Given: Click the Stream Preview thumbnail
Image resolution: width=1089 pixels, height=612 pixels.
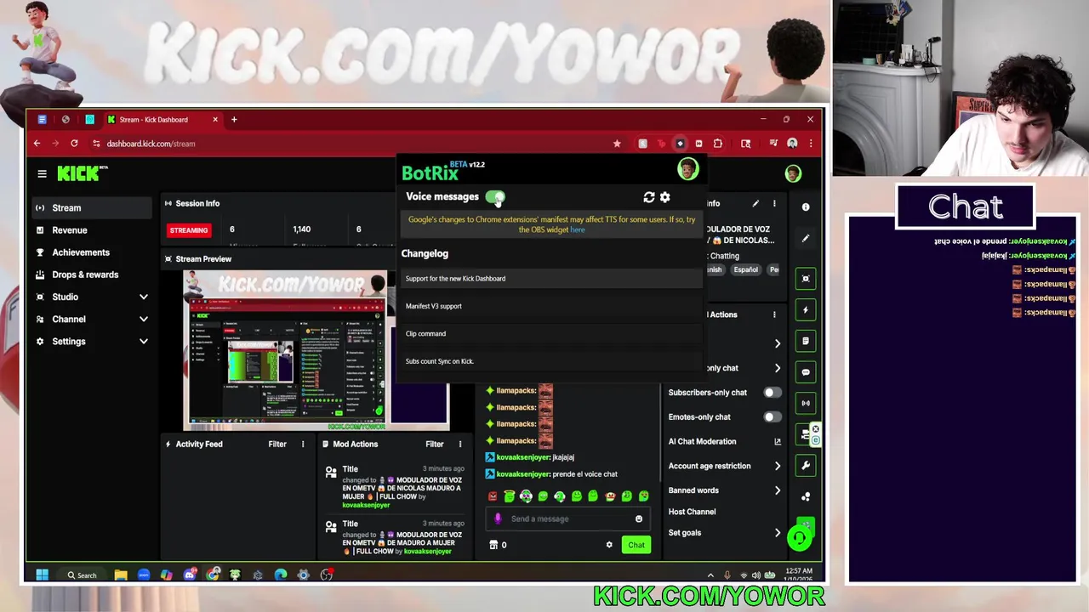Looking at the screenshot, I should [x=316, y=350].
